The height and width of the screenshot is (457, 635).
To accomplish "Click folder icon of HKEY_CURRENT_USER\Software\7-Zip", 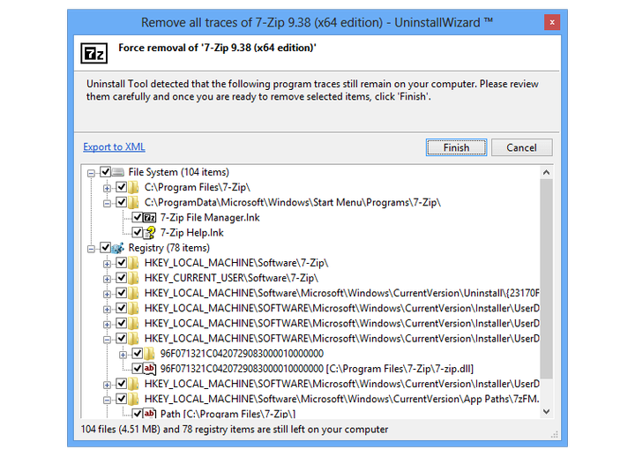I will (134, 278).
